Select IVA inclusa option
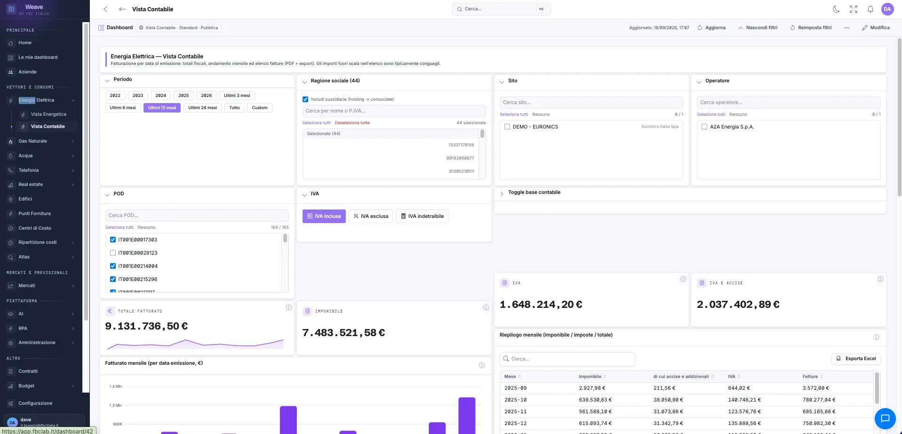The image size is (902, 434). click(x=324, y=216)
